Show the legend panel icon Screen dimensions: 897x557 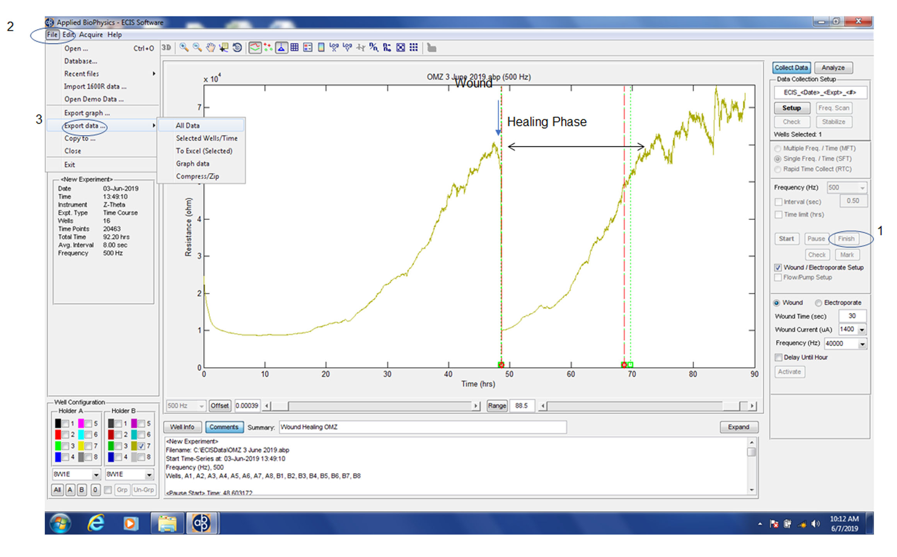coord(308,48)
